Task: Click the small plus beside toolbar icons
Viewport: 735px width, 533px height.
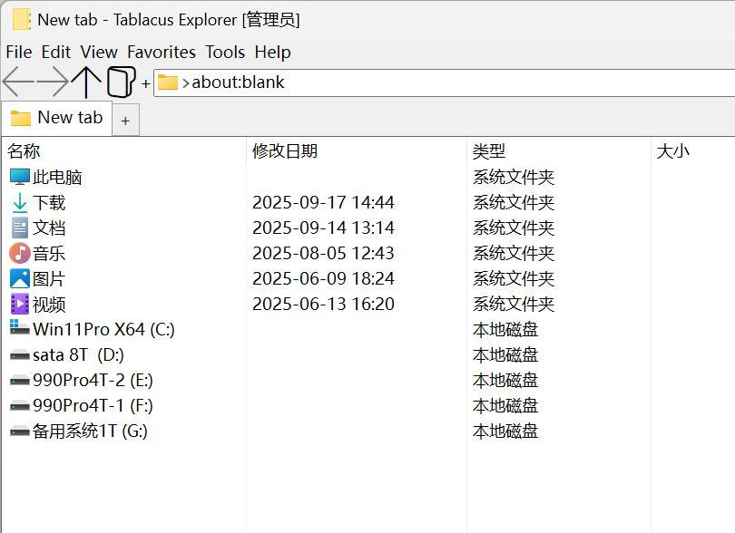Action: (146, 84)
